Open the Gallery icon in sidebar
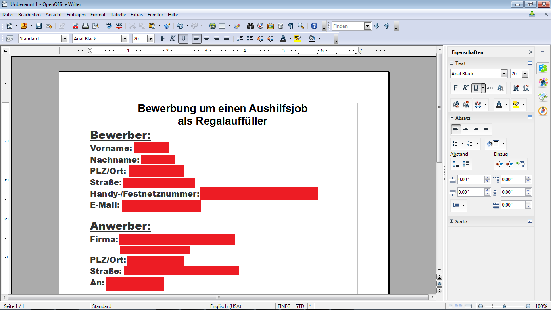The height and width of the screenshot is (310, 551). (543, 96)
